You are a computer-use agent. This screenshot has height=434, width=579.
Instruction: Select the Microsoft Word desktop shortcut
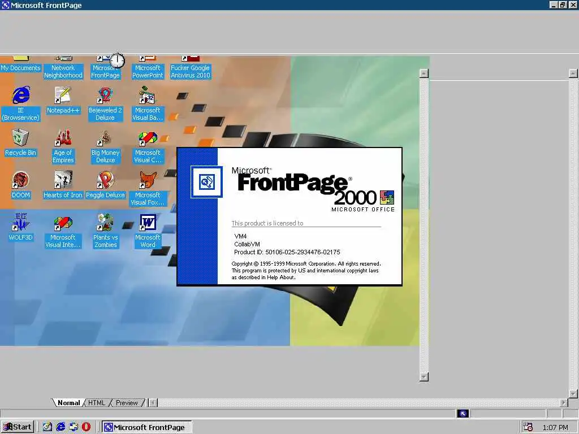(x=148, y=231)
